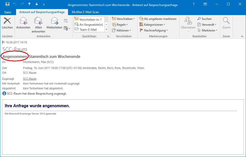This screenshot has height=157, width=246.
Task: Open QuickSteps dialog launcher
Action: tap(108, 36)
